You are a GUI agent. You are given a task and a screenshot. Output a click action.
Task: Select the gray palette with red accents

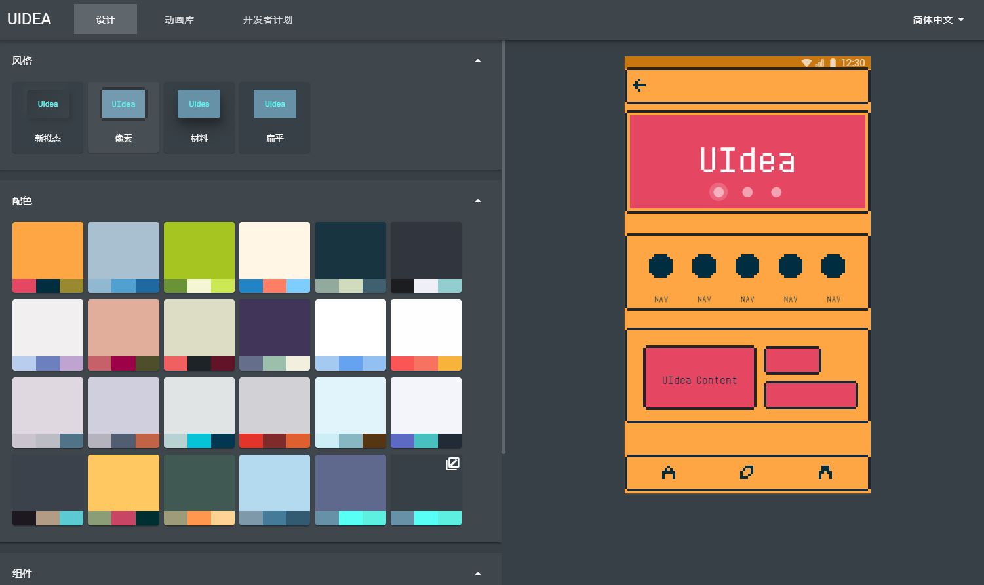coord(275,413)
